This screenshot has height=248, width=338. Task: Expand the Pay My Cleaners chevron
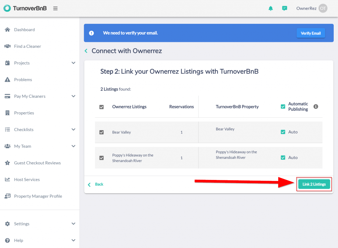click(x=74, y=96)
